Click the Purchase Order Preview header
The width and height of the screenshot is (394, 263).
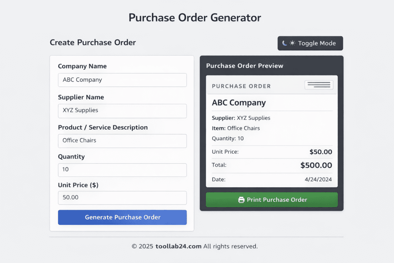pos(245,66)
